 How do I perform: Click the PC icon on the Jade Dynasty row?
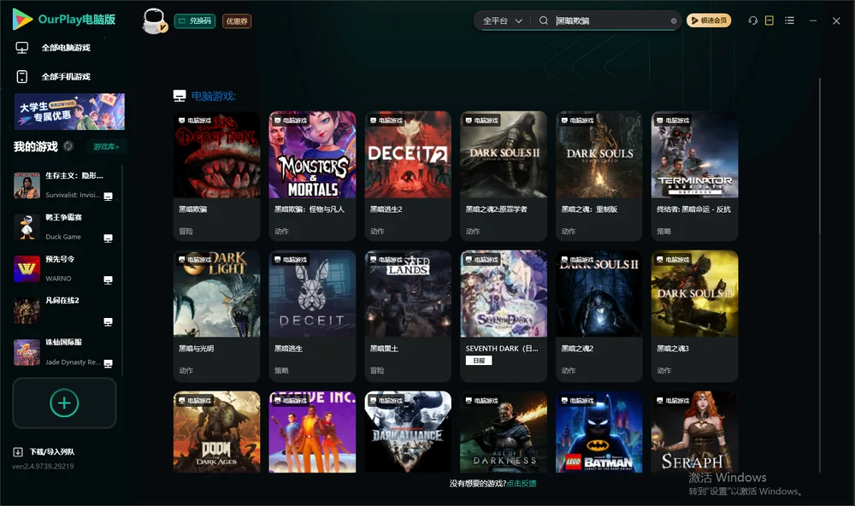(108, 364)
